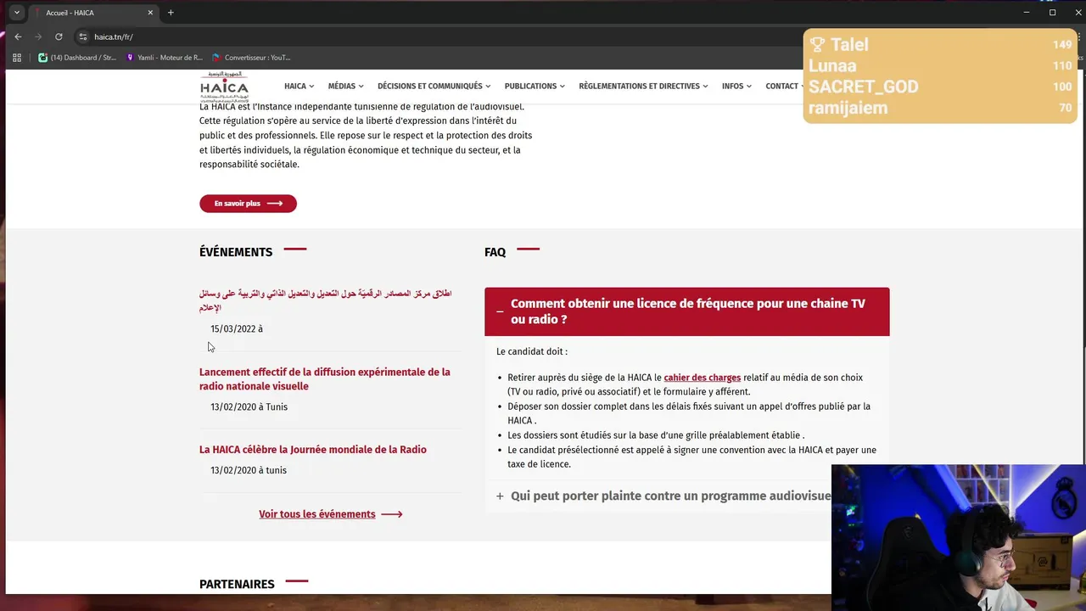Open the Convertisseur YouTube bookmark
This screenshot has height=611, width=1086.
251,58
